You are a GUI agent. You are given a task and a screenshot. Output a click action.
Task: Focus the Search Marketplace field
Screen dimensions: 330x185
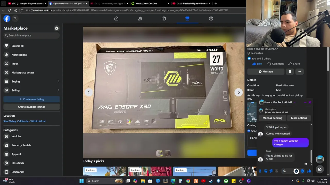coord(31,35)
